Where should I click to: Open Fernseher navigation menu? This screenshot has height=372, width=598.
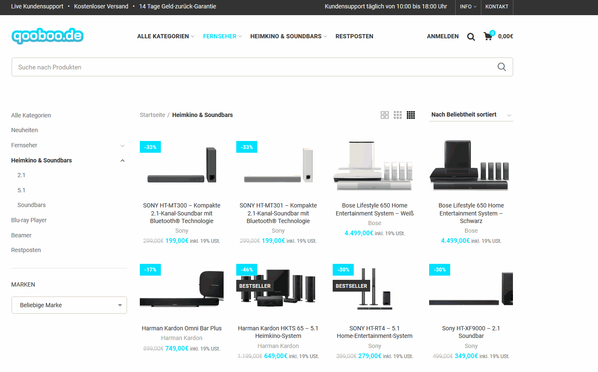222,36
